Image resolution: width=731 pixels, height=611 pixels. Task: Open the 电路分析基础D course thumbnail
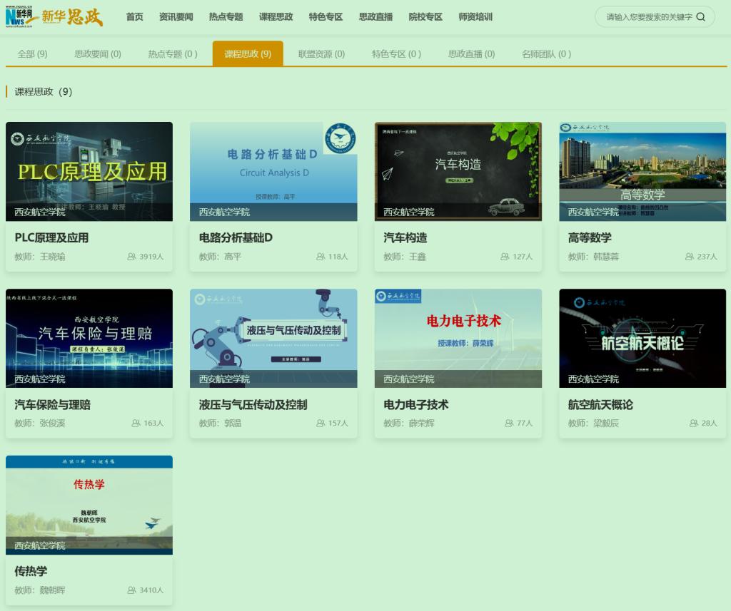click(273, 171)
